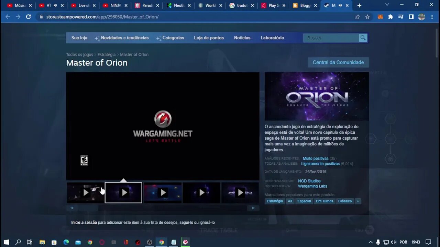View site info lock icon in address bar
440x247 pixels.
coord(41,17)
